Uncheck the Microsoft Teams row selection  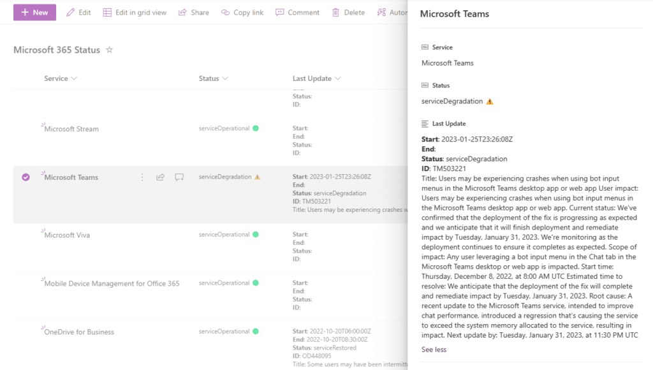[x=26, y=177]
